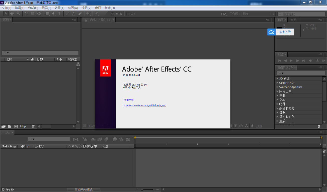The height and width of the screenshot is (192, 327).
Task: Click the black color swatch in Info panel
Action: (279, 28)
